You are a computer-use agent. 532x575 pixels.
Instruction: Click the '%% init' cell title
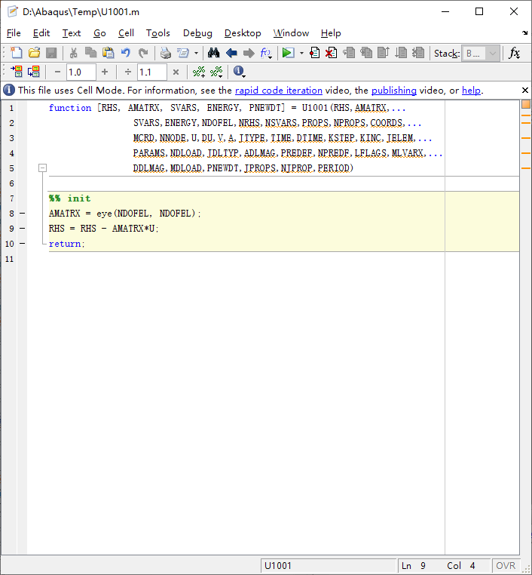[69, 198]
